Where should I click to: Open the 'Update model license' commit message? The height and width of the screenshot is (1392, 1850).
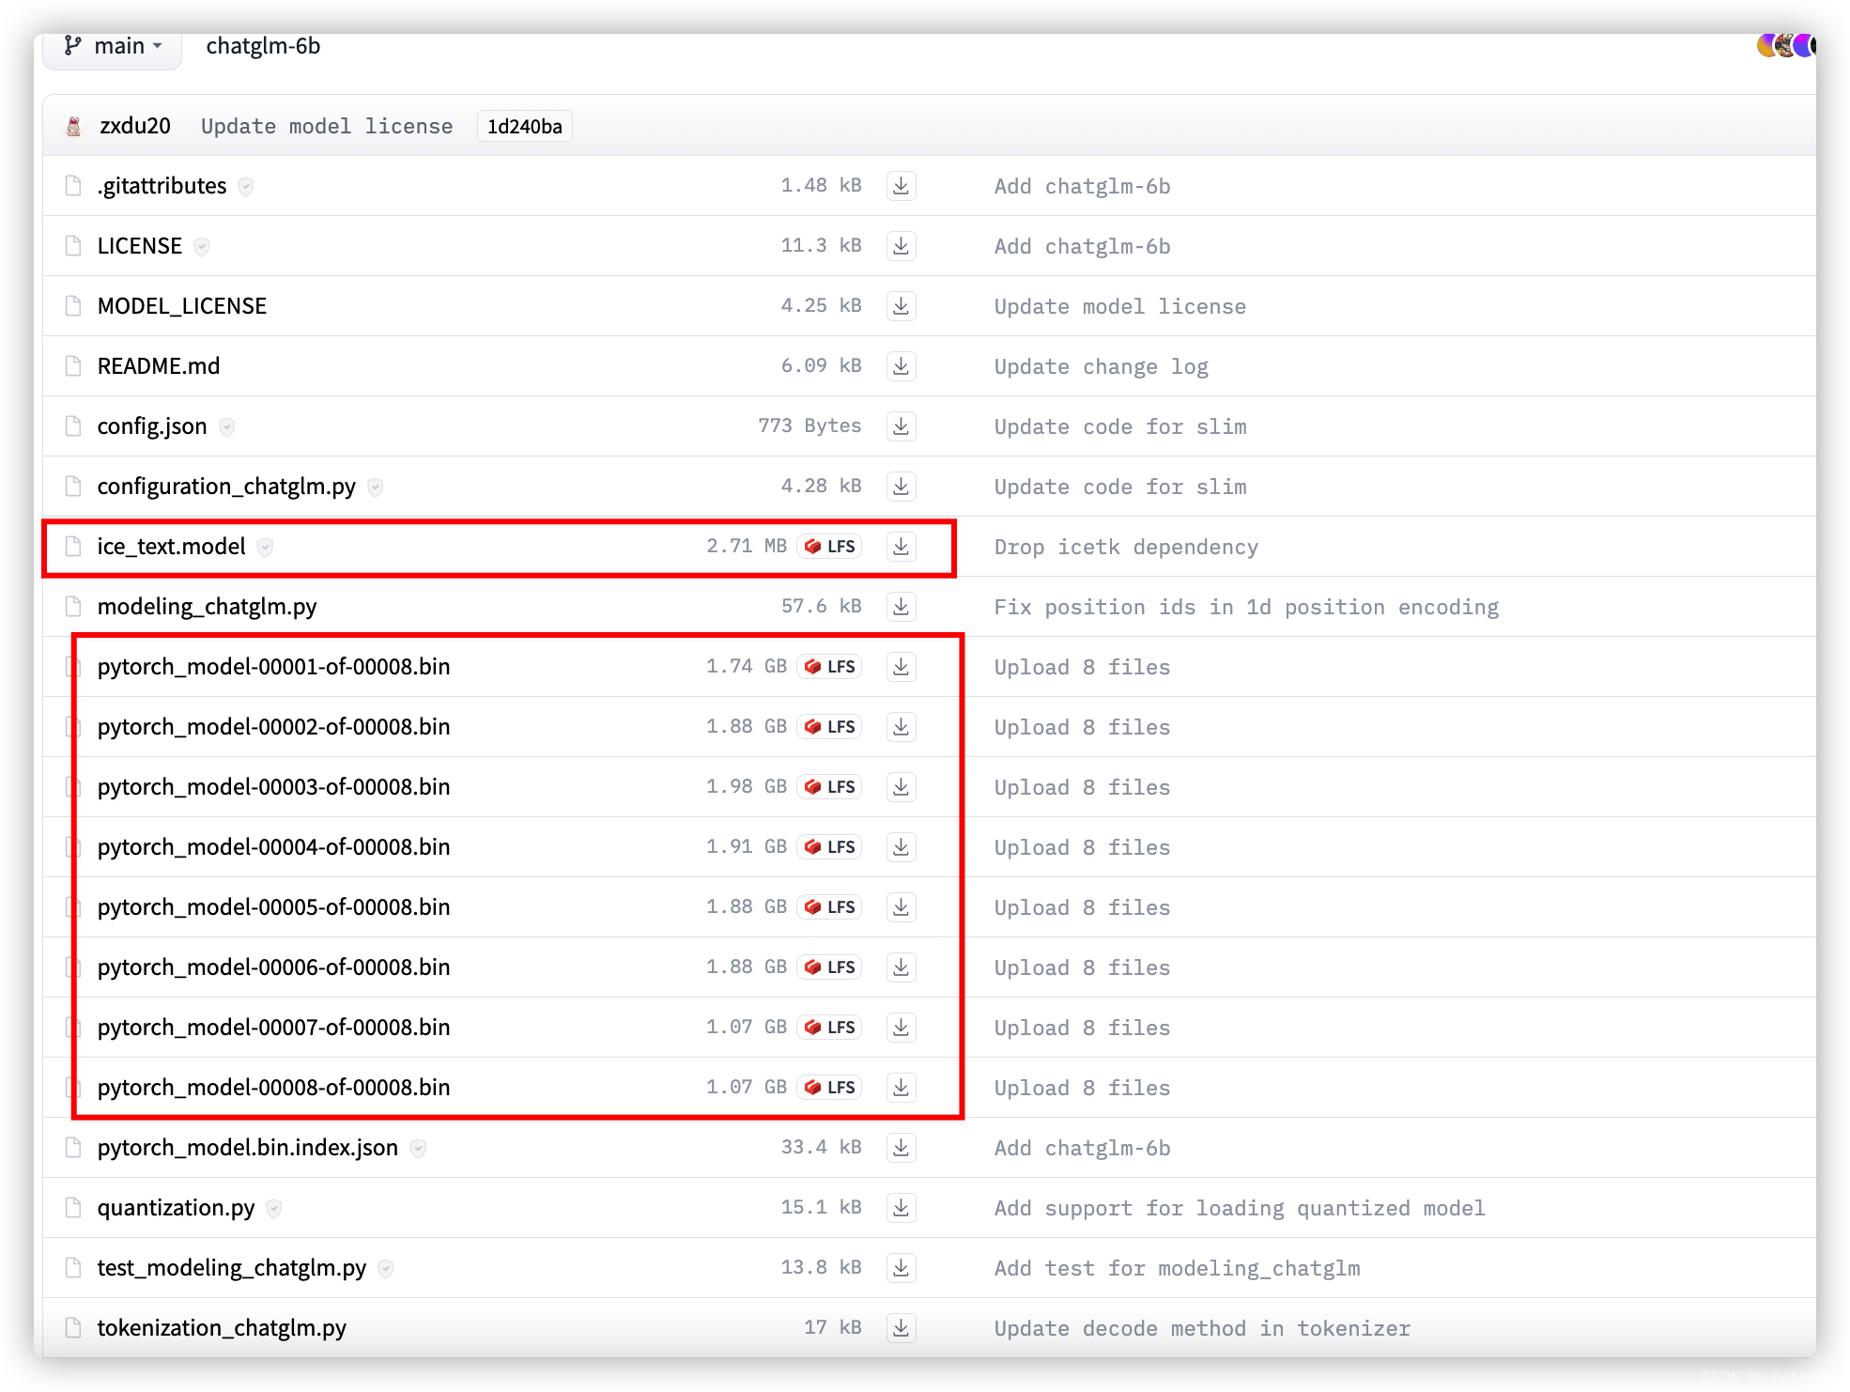tap(327, 127)
